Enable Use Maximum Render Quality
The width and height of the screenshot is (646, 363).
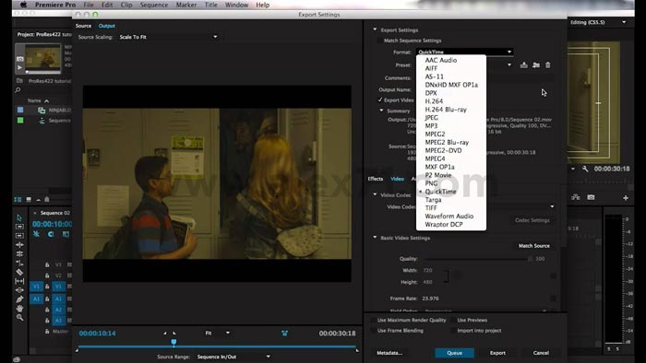click(373, 320)
